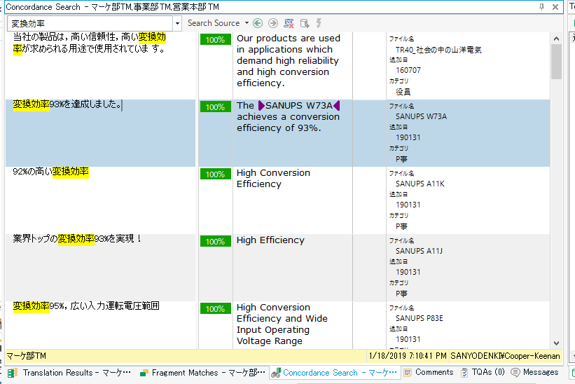Open the TQAs (0) tab
575x384 pixels.
tap(483, 372)
